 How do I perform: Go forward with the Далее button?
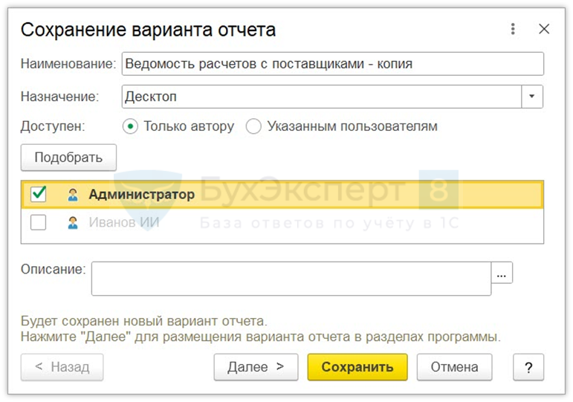256,367
